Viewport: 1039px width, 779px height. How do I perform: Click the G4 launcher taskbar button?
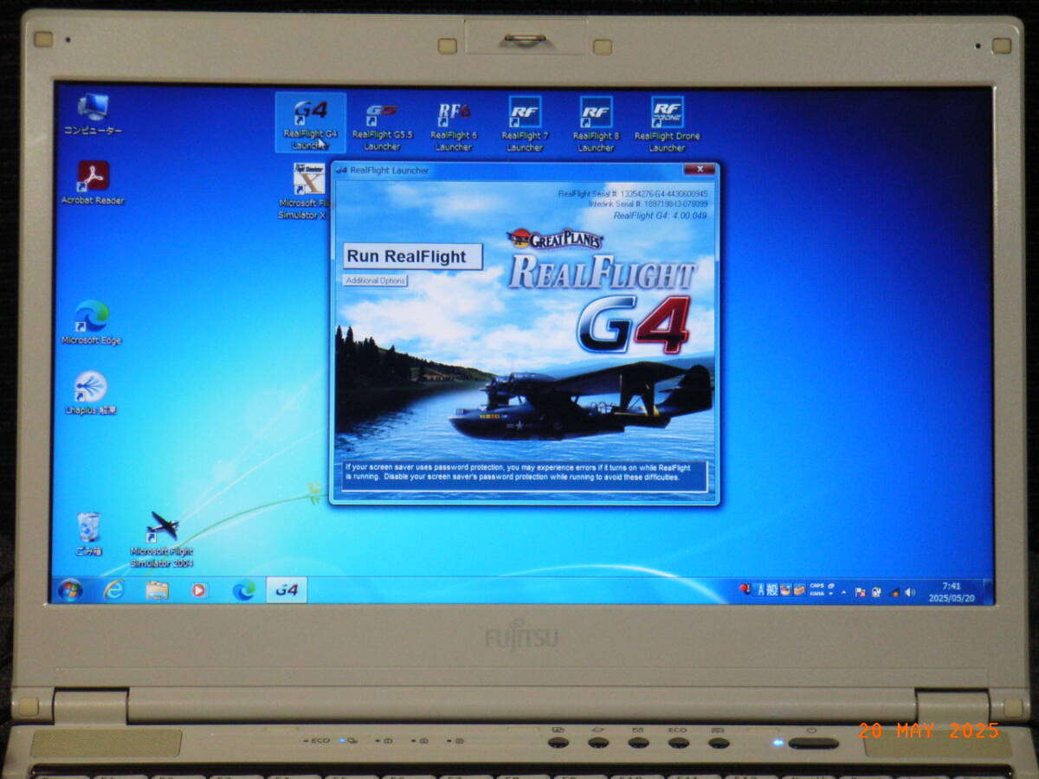pyautogui.click(x=286, y=589)
